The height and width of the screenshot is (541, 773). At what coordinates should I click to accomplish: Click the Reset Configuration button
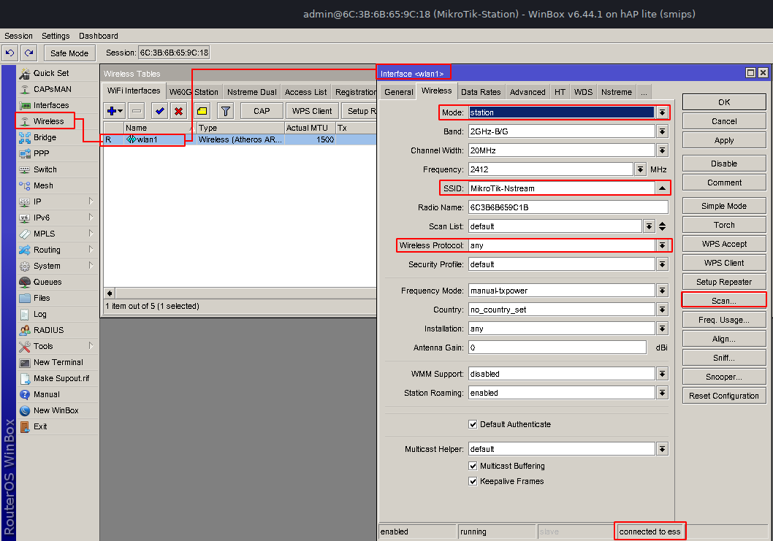[x=724, y=396]
